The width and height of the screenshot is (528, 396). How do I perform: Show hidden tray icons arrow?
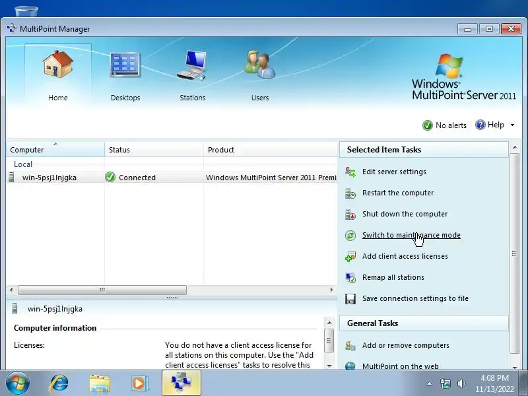(429, 383)
